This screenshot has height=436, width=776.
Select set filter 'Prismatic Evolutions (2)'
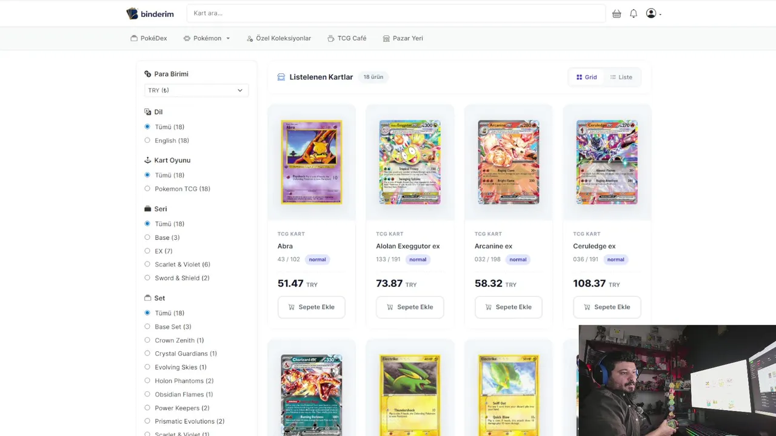pos(184,421)
